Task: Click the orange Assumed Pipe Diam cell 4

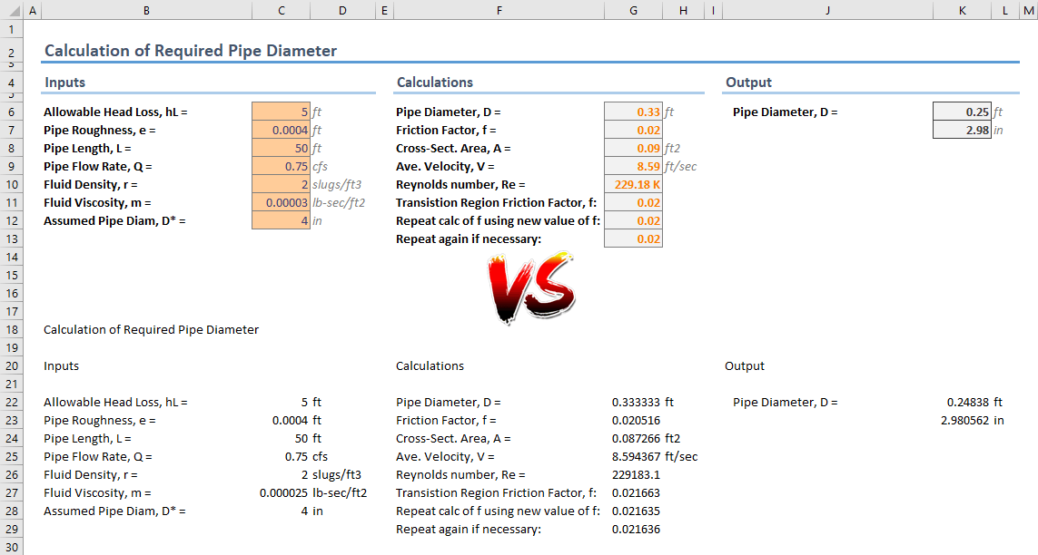Action: tap(282, 220)
